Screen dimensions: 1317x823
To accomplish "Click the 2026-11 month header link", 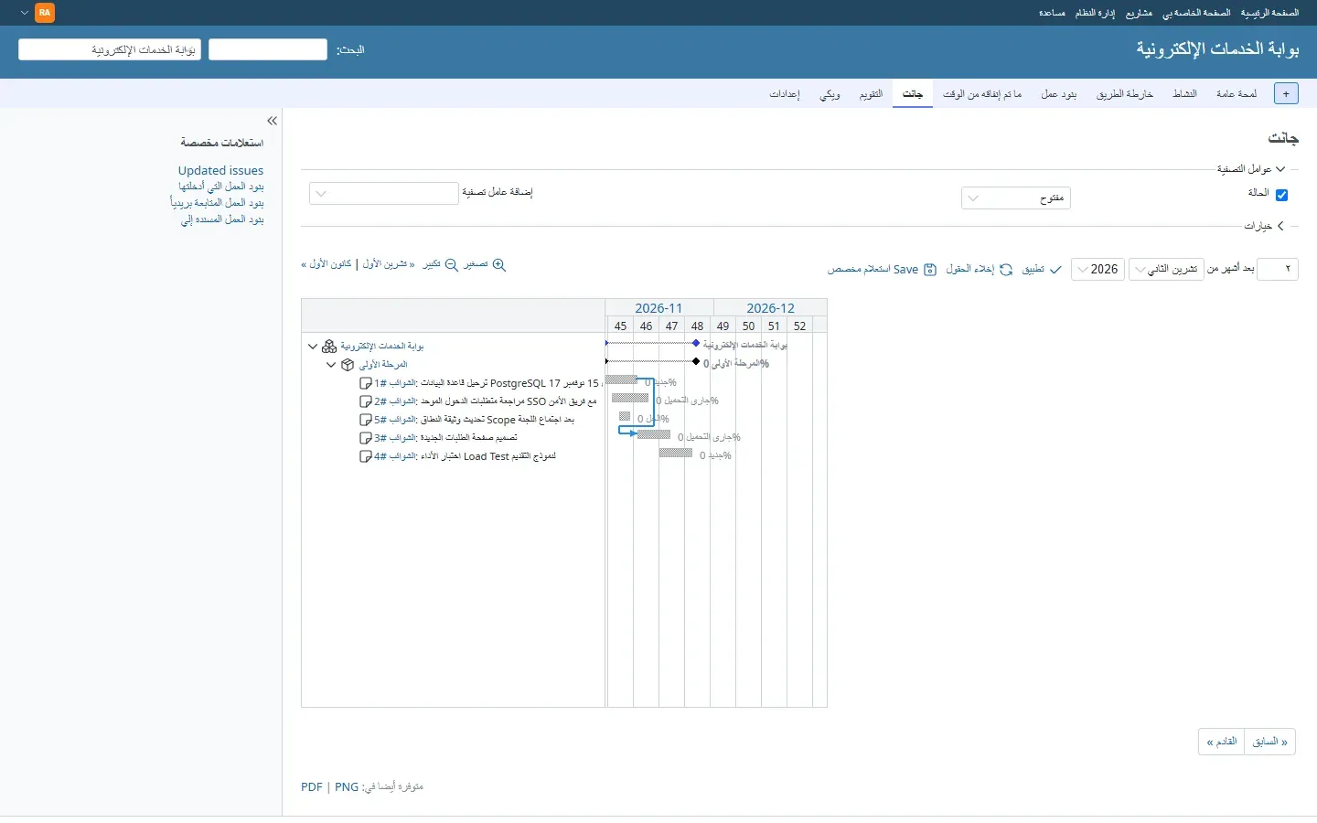I will point(658,308).
